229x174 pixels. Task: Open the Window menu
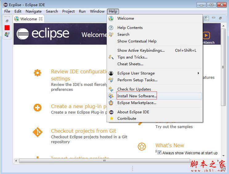coord(97,11)
